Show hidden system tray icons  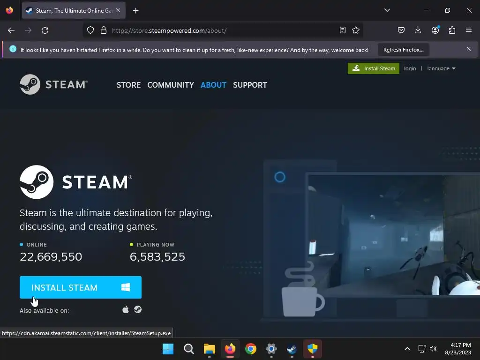click(x=407, y=349)
